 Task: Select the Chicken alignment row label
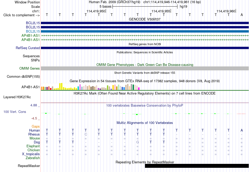pyautogui.click(x=34, y=150)
